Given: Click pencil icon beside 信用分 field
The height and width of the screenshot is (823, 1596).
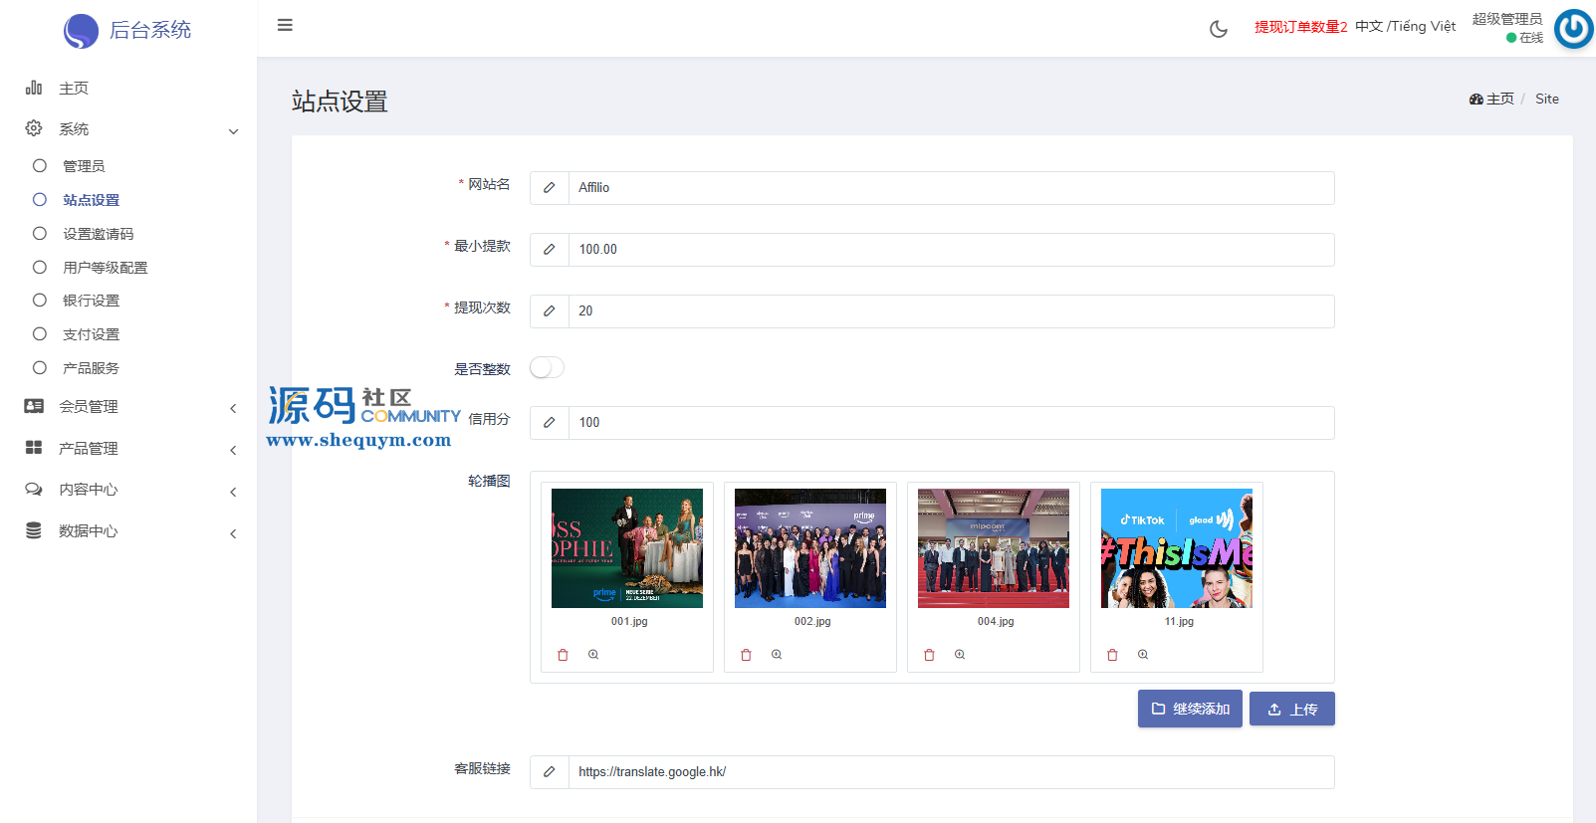Looking at the screenshot, I should point(549,422).
